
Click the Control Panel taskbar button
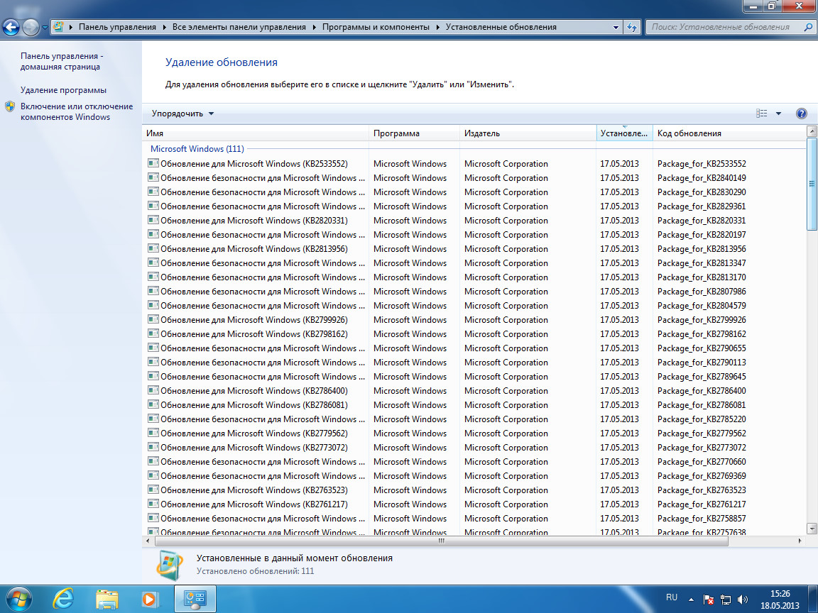click(195, 599)
